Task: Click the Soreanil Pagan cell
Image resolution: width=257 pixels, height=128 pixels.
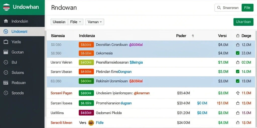Action: [61, 93]
